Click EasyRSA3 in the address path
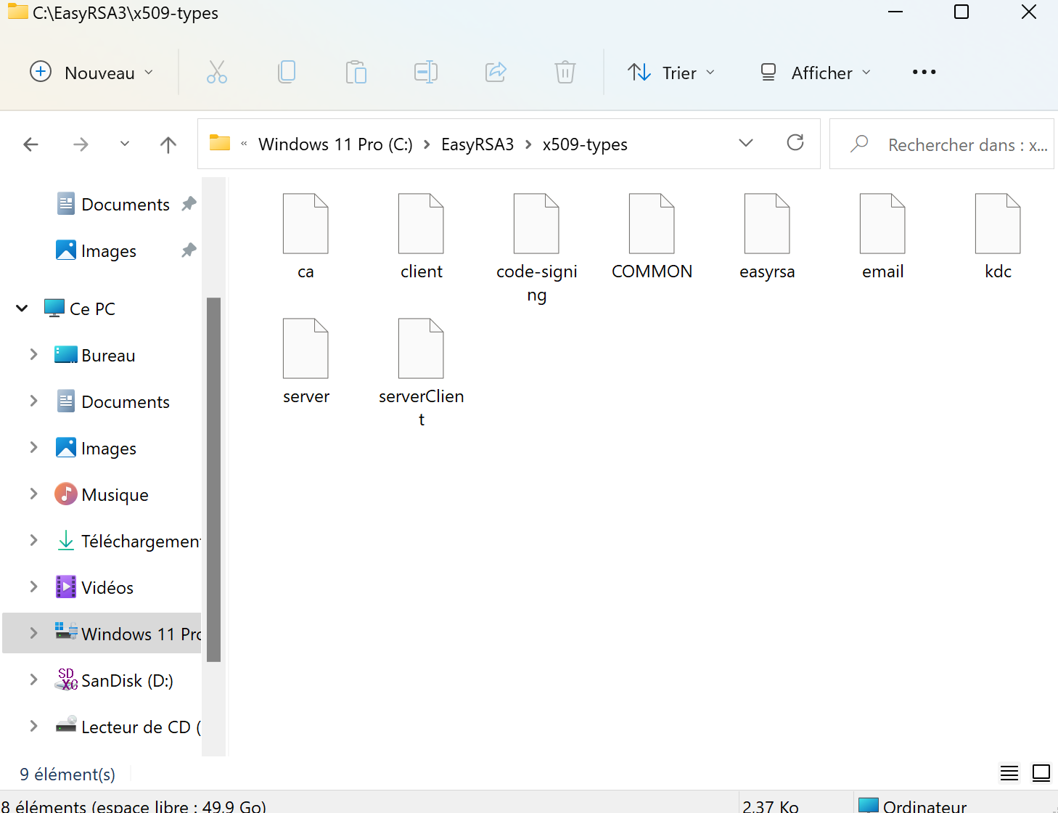 (x=477, y=144)
